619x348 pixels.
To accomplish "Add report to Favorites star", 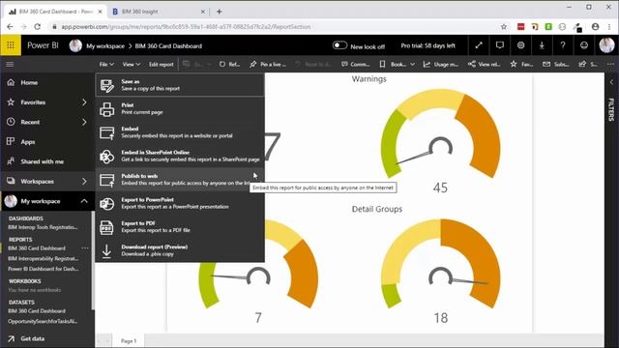I will [521, 64].
